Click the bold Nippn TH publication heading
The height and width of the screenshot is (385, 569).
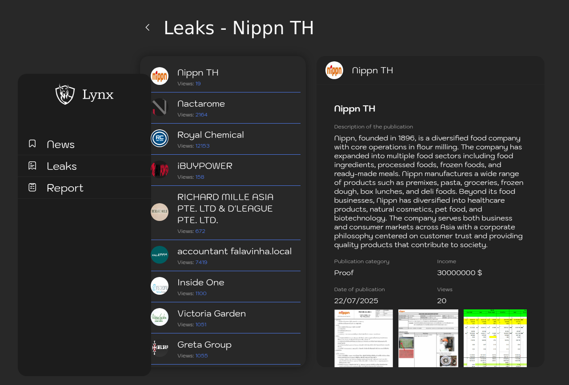[x=355, y=108]
